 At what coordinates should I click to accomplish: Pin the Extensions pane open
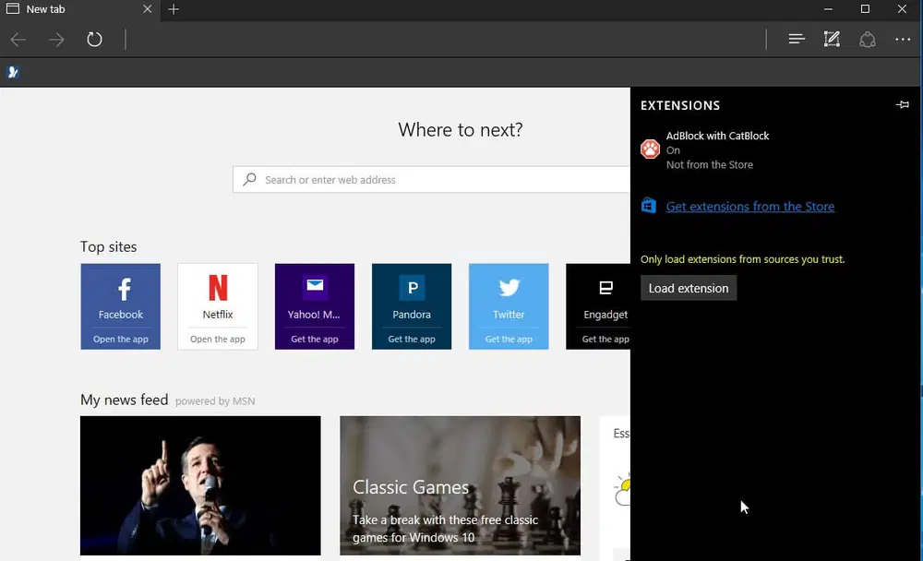tap(902, 104)
